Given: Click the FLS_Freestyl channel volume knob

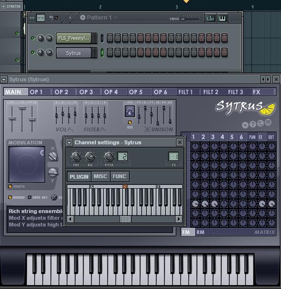Looking at the screenshot, I should [49, 38].
